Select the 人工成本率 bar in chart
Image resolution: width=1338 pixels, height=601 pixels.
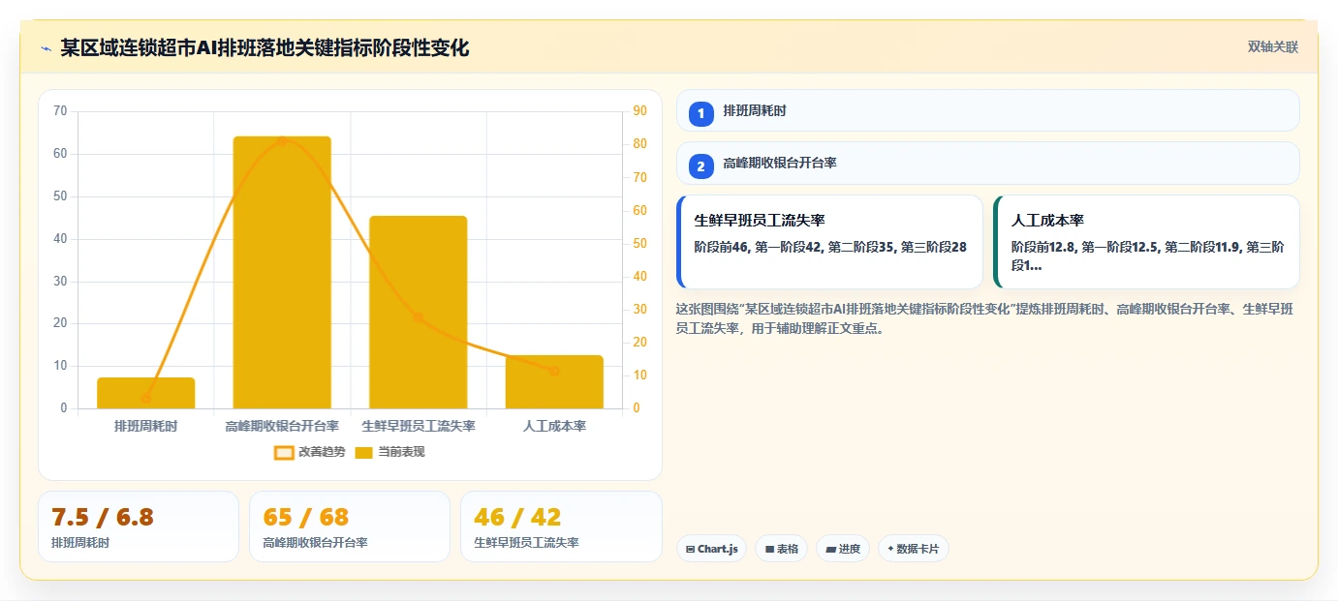click(554, 382)
